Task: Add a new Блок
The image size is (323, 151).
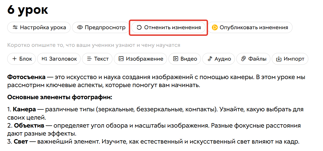Action: tap(21, 59)
